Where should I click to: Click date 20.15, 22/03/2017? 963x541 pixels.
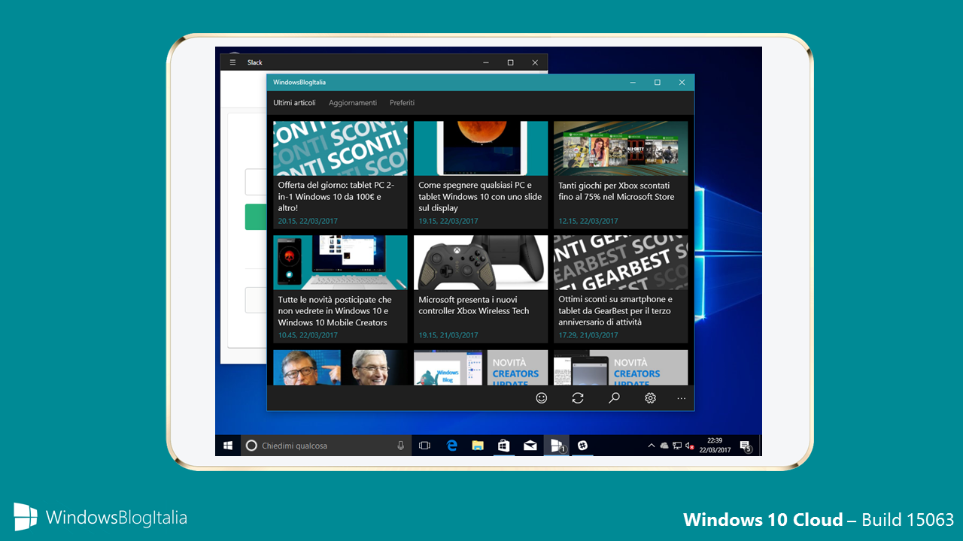coord(308,221)
